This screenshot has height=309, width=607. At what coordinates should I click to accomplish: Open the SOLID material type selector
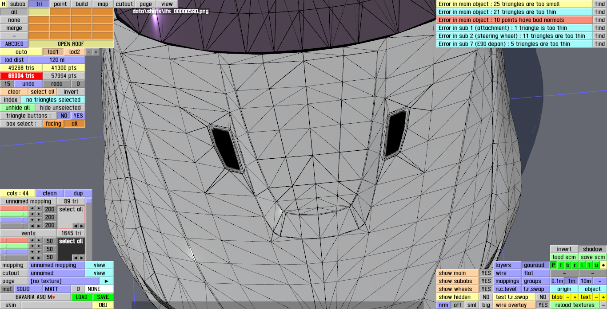click(28, 289)
